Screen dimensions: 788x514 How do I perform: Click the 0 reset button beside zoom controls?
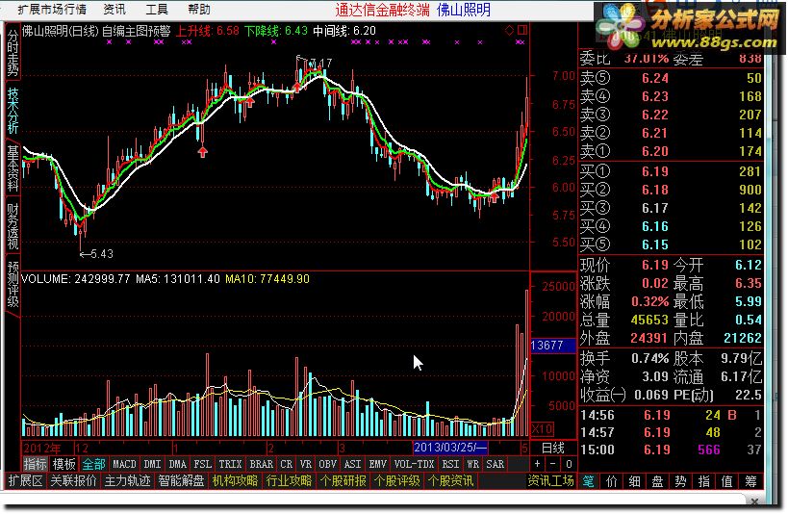[x=569, y=464]
